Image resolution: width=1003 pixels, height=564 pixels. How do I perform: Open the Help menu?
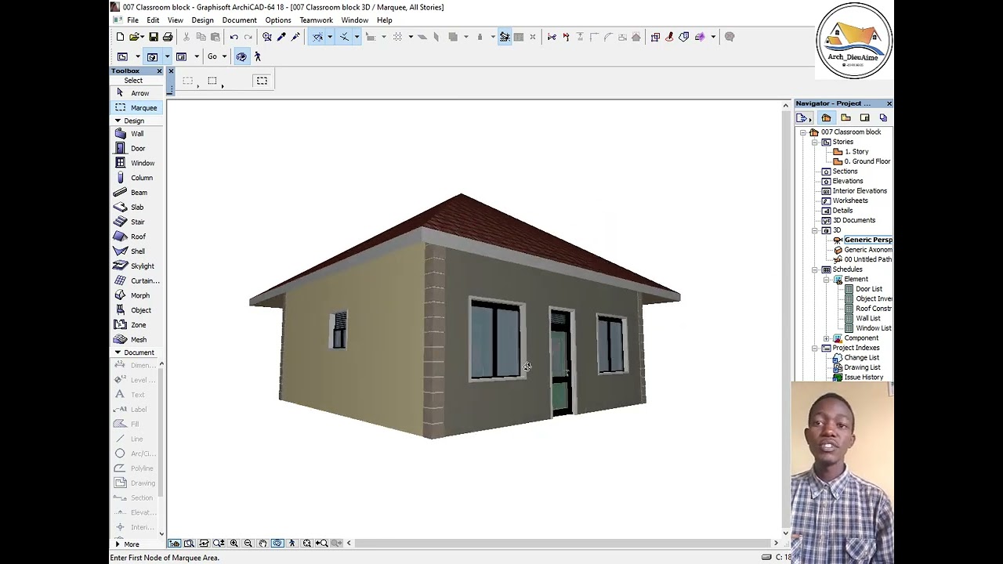click(x=384, y=20)
